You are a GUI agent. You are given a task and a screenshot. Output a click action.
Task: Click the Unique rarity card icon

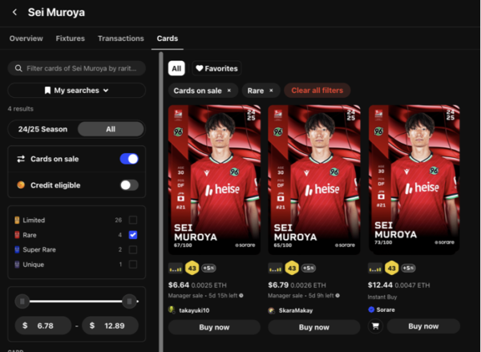(x=17, y=265)
